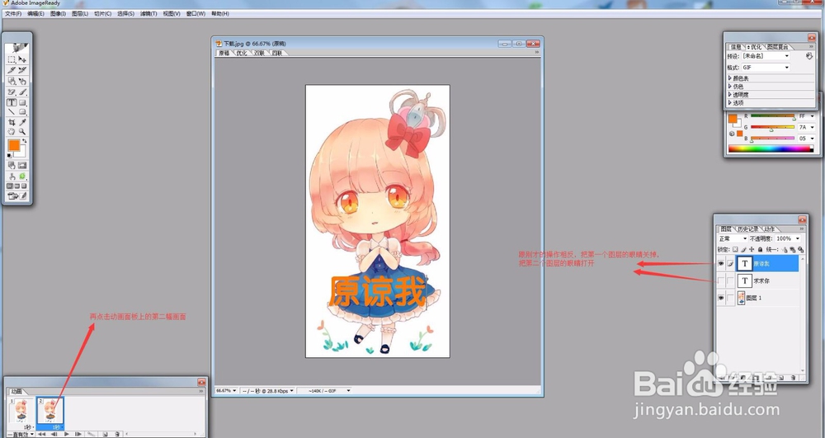Toggle visibility of 图层 1
This screenshot has width=825, height=438.
click(721, 298)
